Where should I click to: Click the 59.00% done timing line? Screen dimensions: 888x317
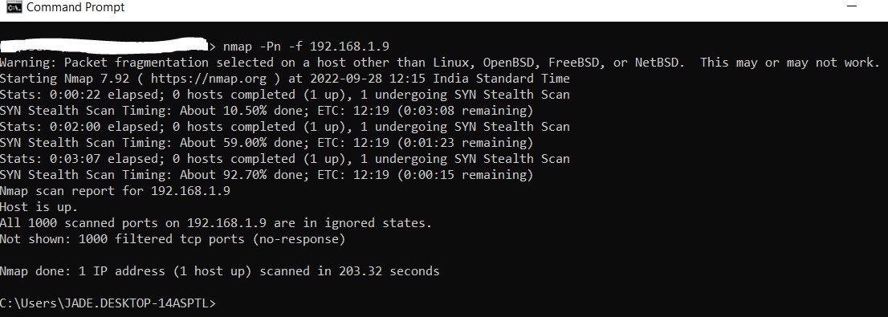pos(267,143)
